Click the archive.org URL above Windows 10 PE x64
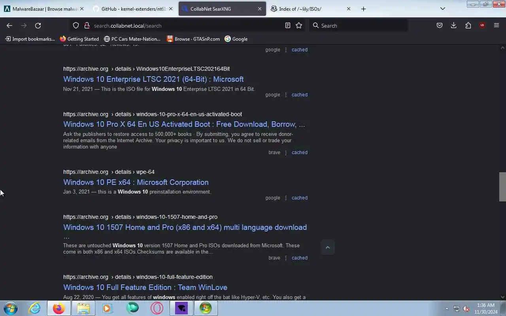The height and width of the screenshot is (316, 506). [x=109, y=172]
